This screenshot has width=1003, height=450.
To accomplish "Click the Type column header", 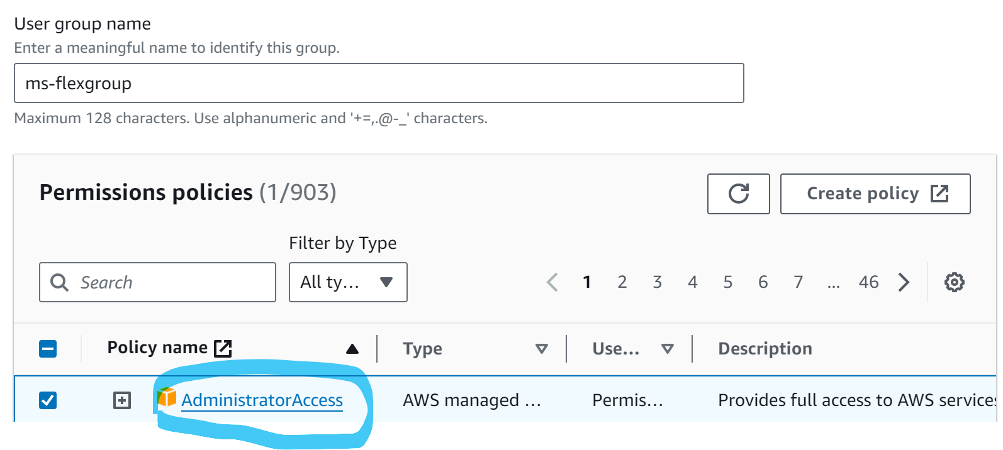I will 422,349.
